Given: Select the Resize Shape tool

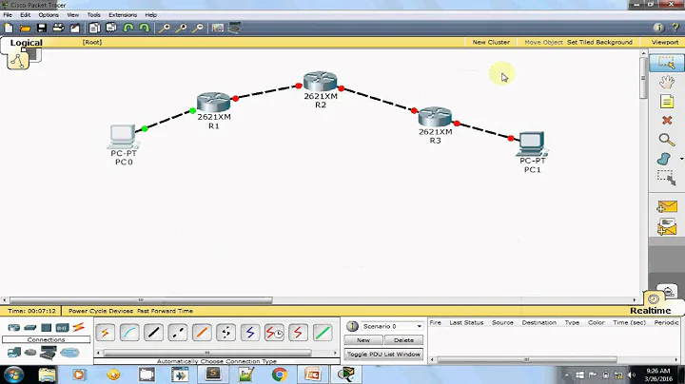Looking at the screenshot, I should point(667,178).
